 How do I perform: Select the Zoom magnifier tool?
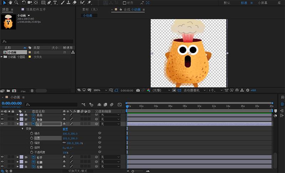point(17,3)
